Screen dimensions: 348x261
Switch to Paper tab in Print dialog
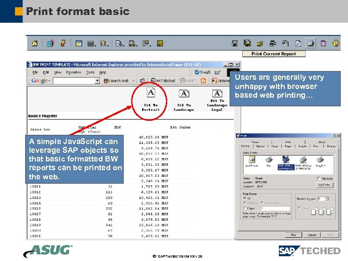pyautogui.click(x=288, y=146)
